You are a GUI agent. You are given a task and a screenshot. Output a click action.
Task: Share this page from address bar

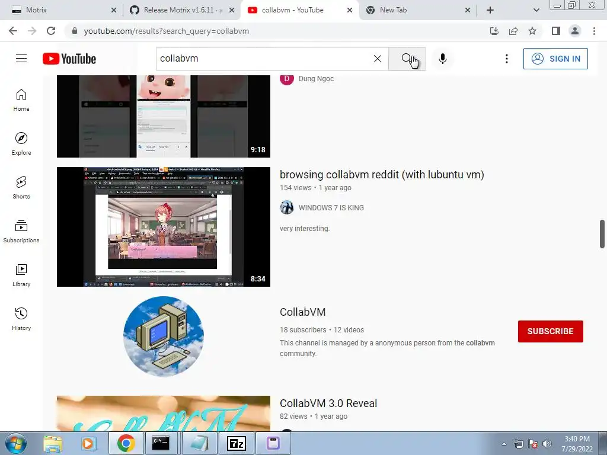[513, 31]
